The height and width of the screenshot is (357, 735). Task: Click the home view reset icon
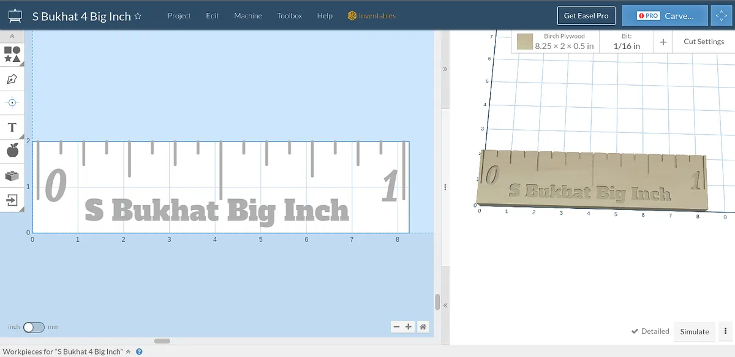click(423, 327)
